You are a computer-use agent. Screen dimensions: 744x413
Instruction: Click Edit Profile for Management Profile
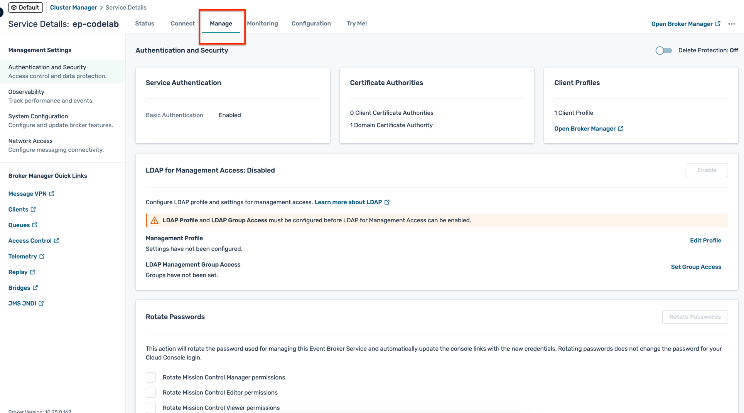705,240
